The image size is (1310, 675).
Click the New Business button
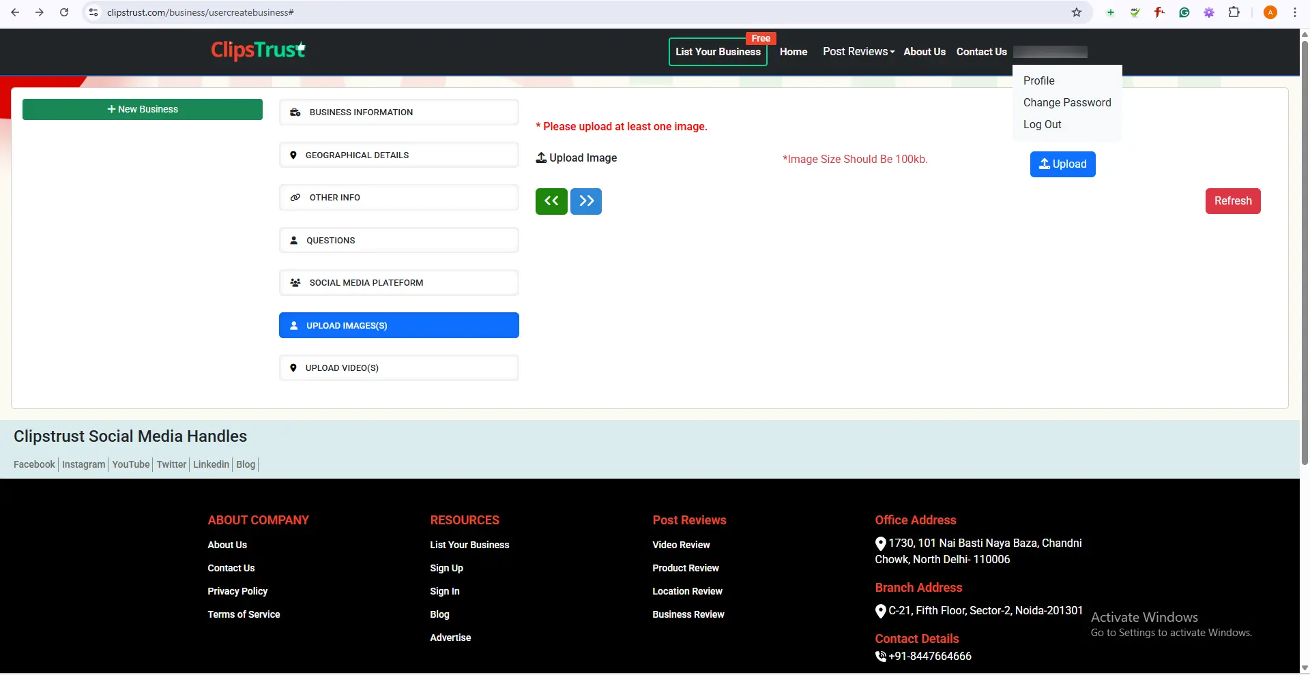point(143,109)
